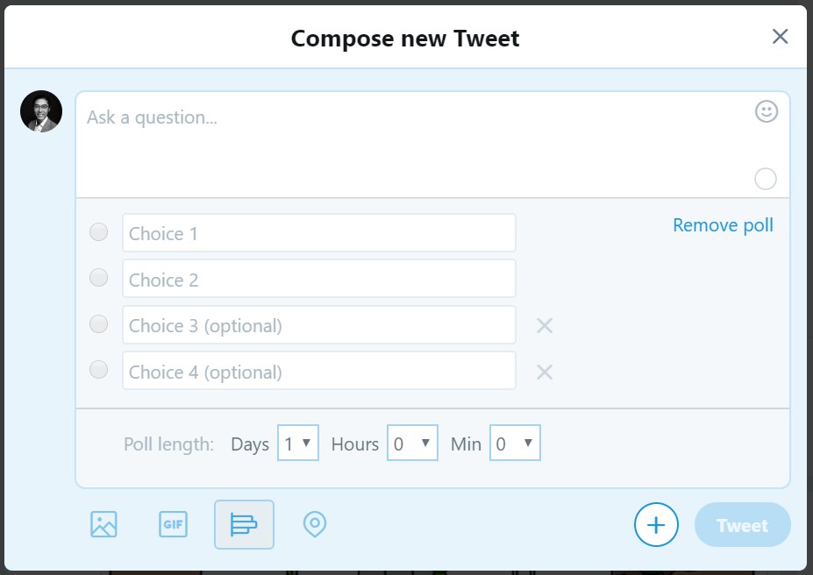Click the add photo or video icon

(x=103, y=524)
